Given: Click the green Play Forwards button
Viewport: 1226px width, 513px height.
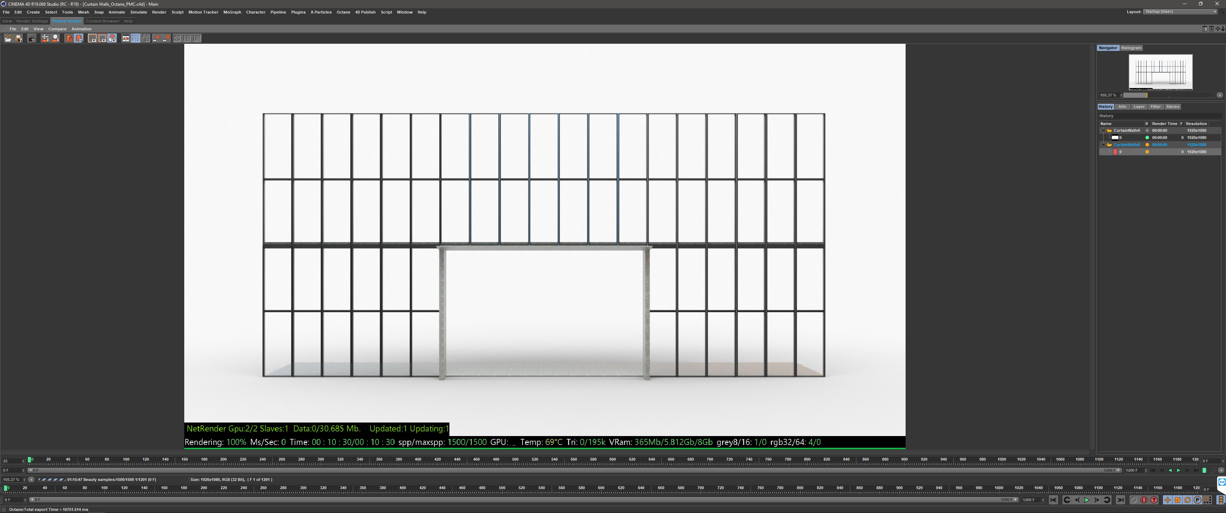Looking at the screenshot, I should pyautogui.click(x=1087, y=500).
